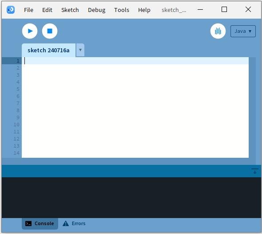This screenshot has height=234, width=262.
Task: Open the tab options arrow menu
Action: pos(80,50)
